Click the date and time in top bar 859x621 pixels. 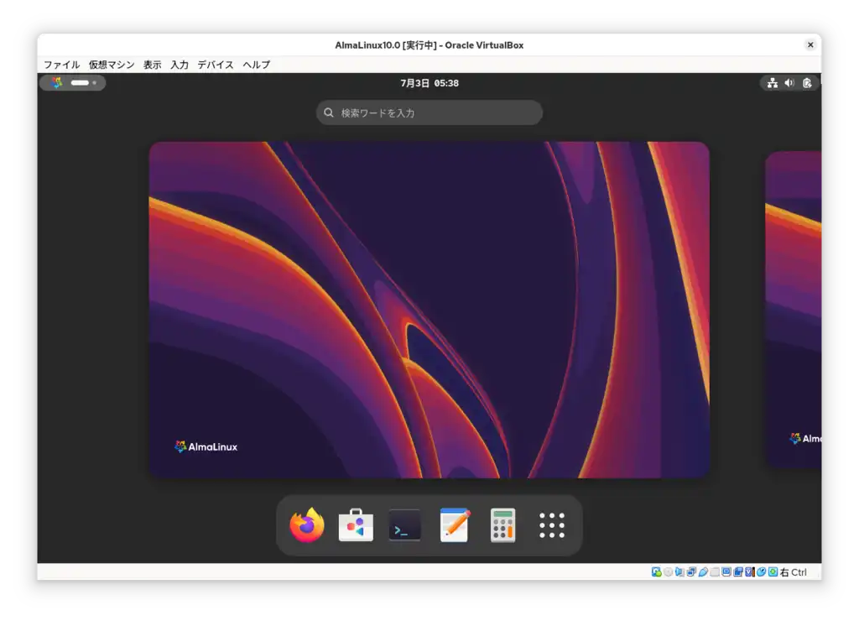pos(429,82)
